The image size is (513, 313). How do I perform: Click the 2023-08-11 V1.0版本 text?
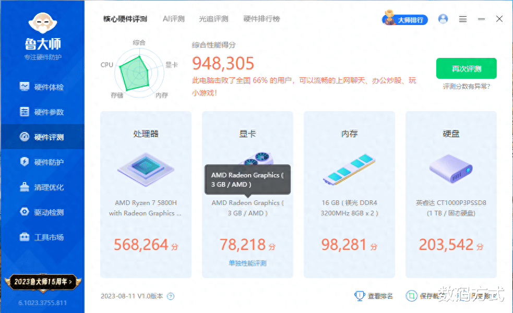[132, 296]
